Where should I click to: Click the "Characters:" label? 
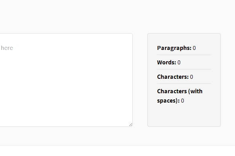pyautogui.click(x=173, y=77)
